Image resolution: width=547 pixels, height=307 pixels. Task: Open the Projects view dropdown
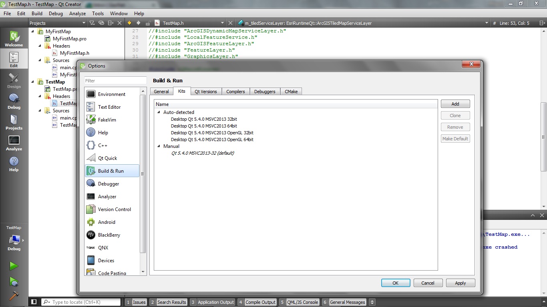point(58,23)
